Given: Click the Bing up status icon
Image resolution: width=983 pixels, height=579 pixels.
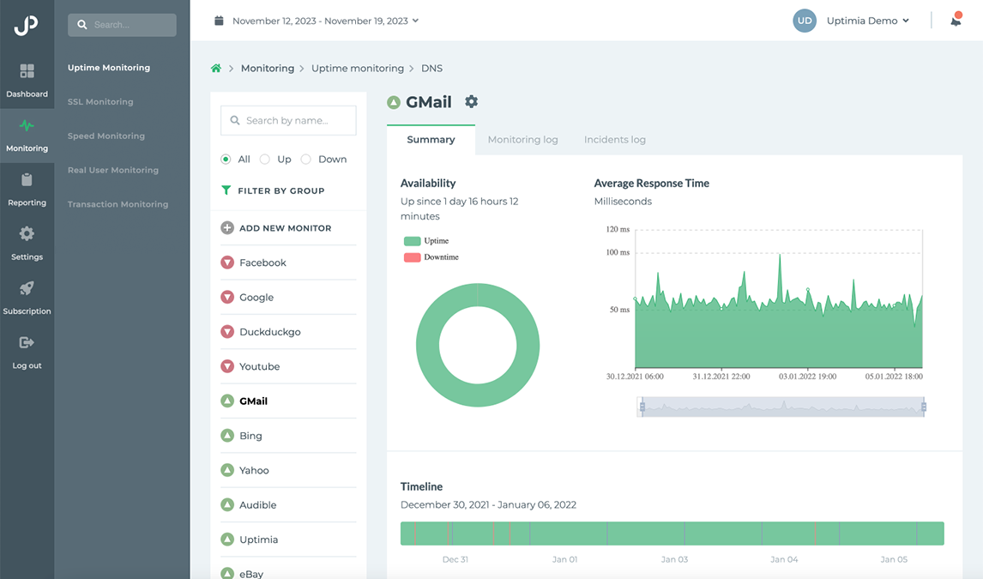Looking at the screenshot, I should click(227, 436).
